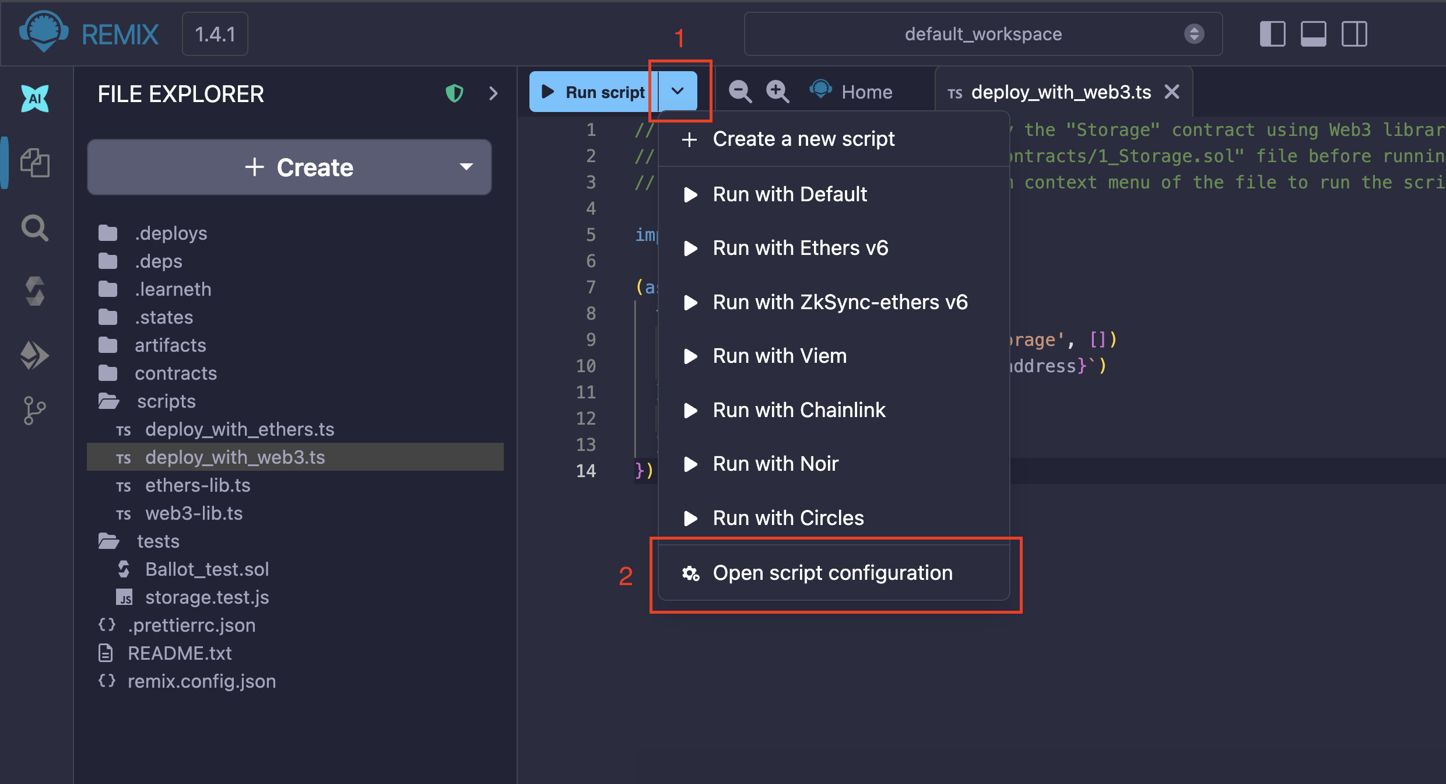Expand the .learneth folder

click(x=155, y=289)
